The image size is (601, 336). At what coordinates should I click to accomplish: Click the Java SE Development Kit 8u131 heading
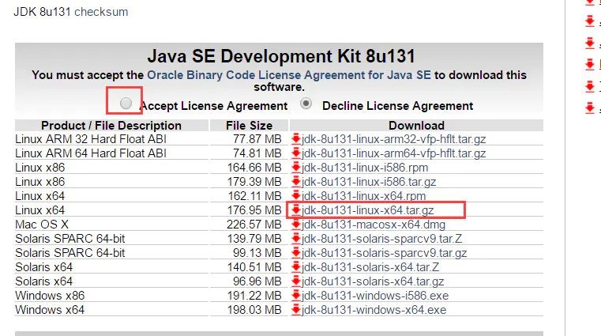(x=281, y=56)
